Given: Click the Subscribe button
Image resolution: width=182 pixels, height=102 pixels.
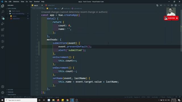Looking at the screenshot, I should 171,18.
